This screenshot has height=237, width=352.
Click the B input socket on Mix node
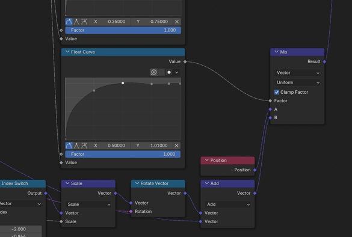click(x=270, y=118)
